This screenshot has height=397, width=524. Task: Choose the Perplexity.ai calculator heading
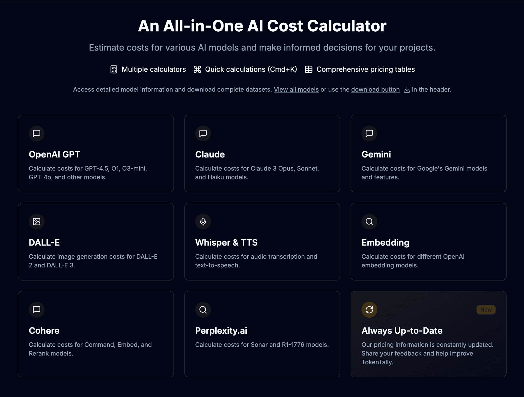(221, 331)
